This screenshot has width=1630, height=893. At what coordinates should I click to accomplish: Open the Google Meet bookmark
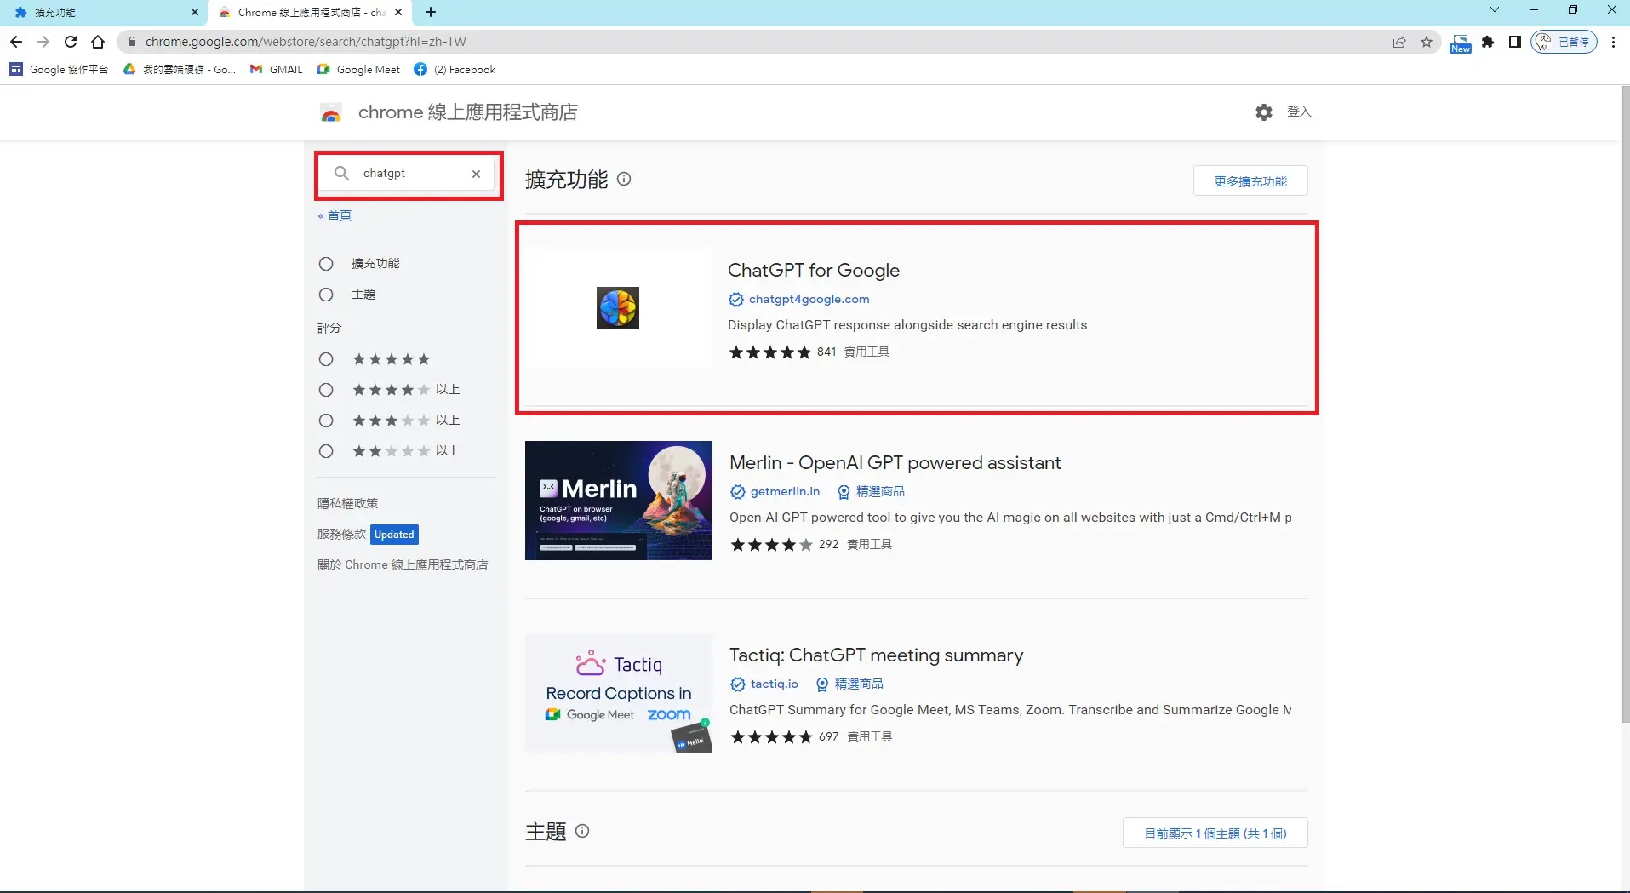pyautogui.click(x=358, y=70)
